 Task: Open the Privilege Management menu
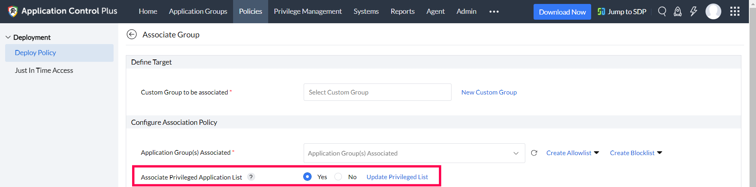click(x=308, y=11)
